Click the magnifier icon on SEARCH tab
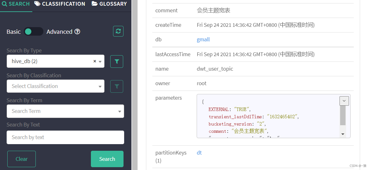Screen dimensions: 368x170 tap(4, 4)
